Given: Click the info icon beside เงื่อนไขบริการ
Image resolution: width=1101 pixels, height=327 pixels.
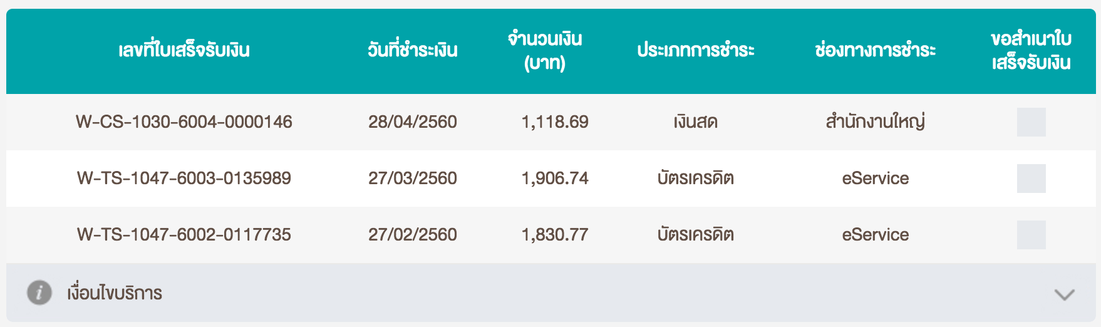Looking at the screenshot, I should [39, 293].
